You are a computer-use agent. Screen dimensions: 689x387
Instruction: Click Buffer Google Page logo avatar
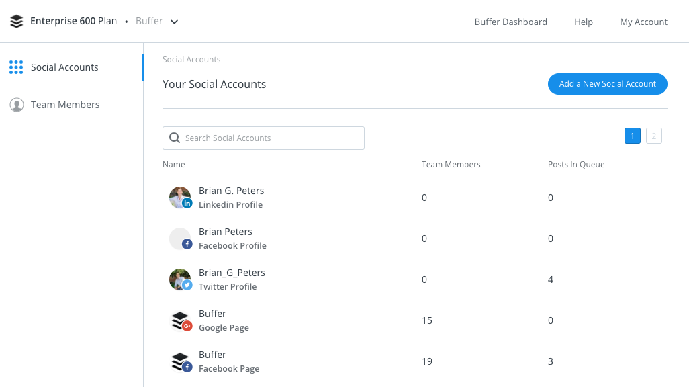coord(180,320)
